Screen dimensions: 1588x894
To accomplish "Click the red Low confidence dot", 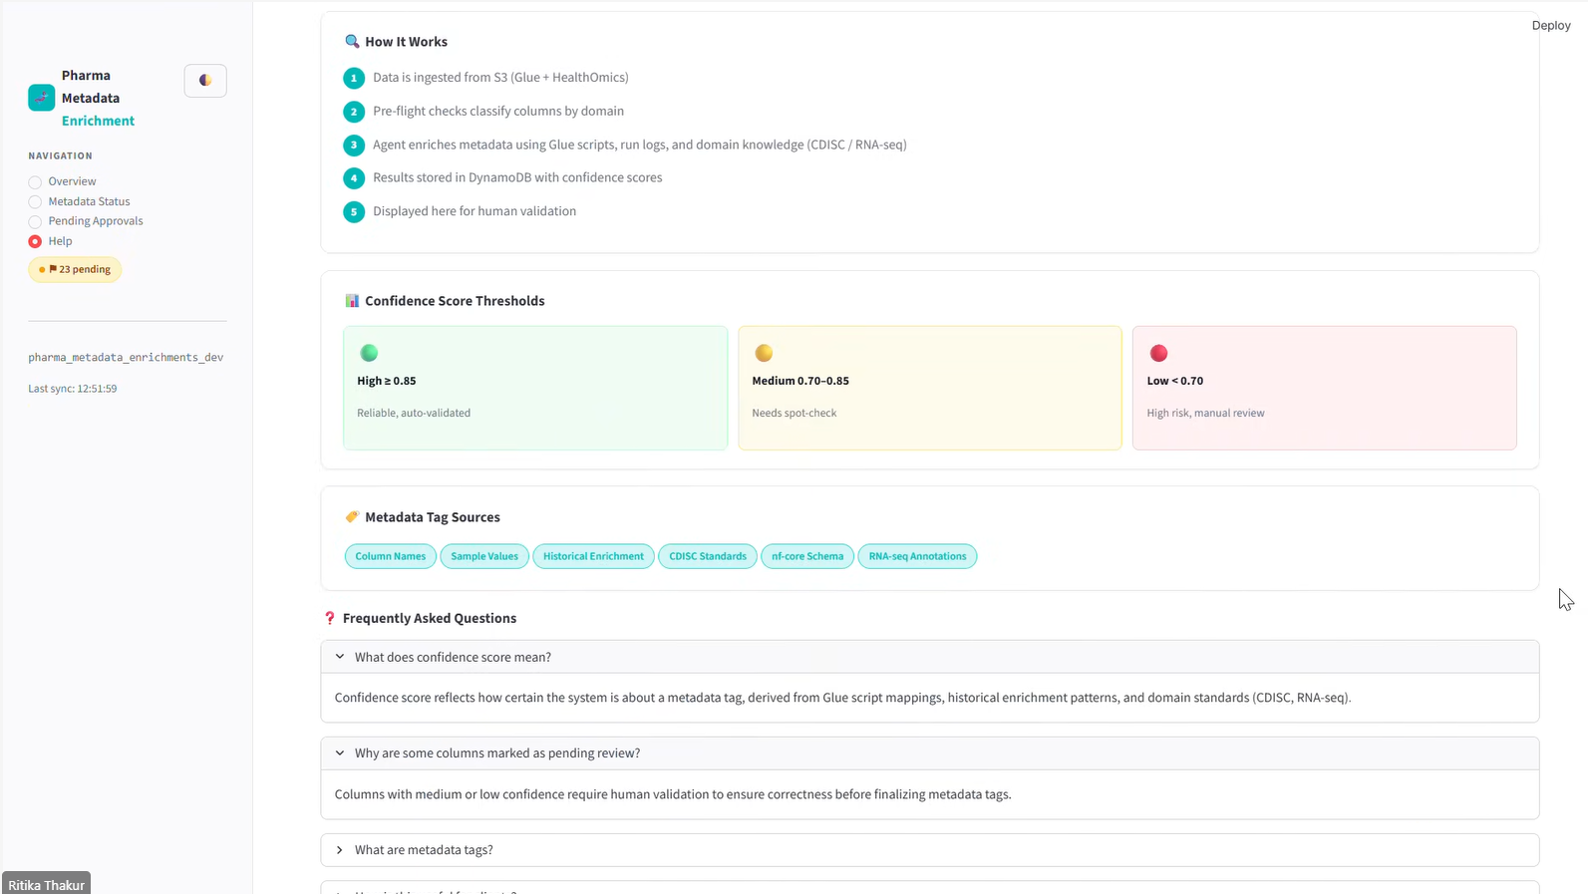I will pyautogui.click(x=1158, y=353).
